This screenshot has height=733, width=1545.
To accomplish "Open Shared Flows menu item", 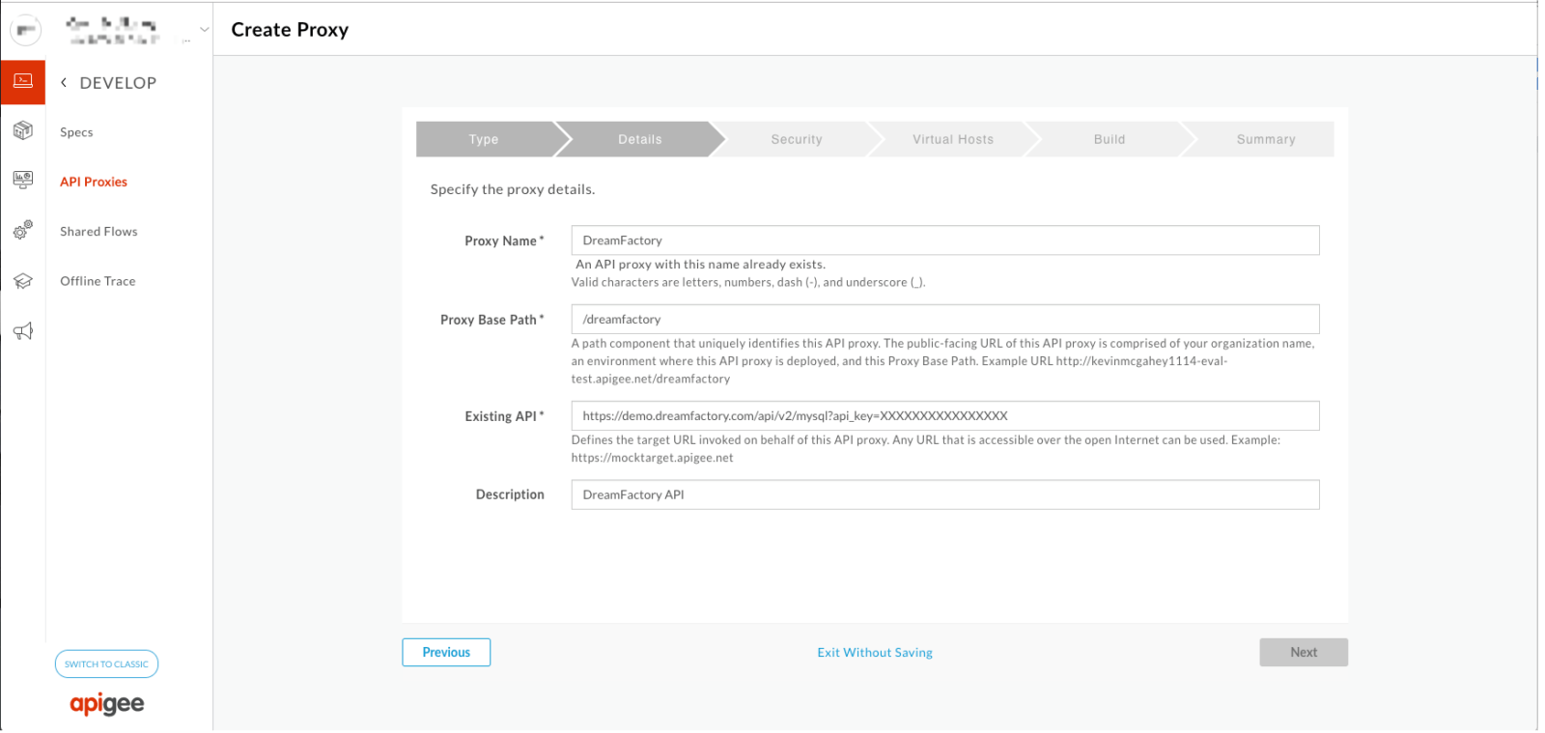I will (98, 232).
